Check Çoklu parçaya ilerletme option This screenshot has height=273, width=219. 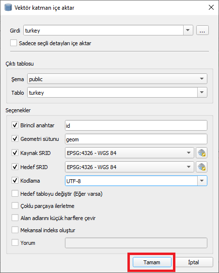[15, 205]
